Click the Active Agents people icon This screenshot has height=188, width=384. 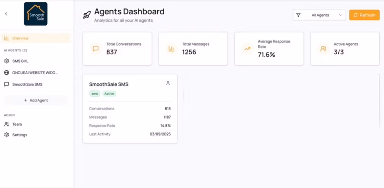323,48
